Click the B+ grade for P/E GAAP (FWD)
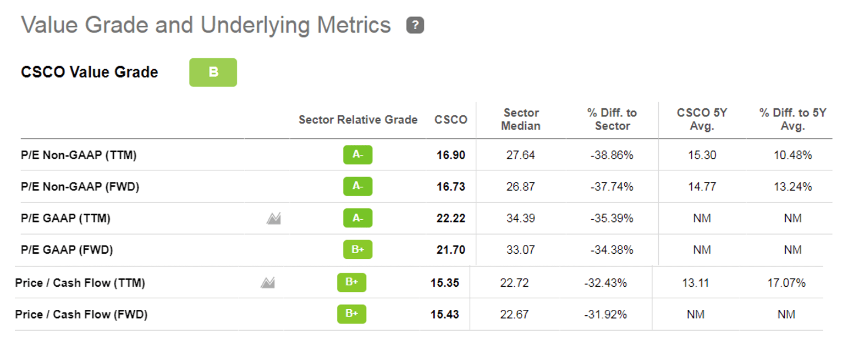 [358, 249]
